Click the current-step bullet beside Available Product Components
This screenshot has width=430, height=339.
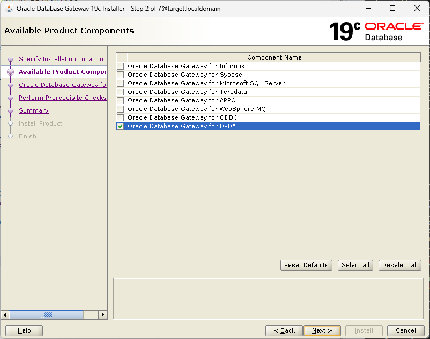tap(10, 72)
